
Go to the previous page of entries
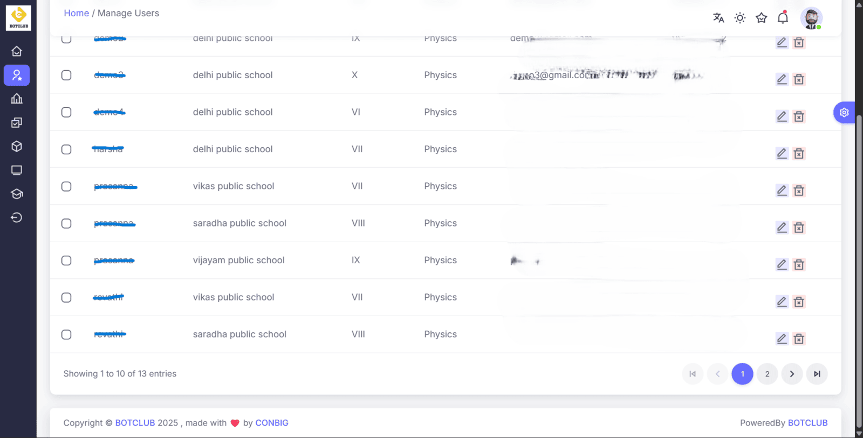pyautogui.click(x=717, y=374)
